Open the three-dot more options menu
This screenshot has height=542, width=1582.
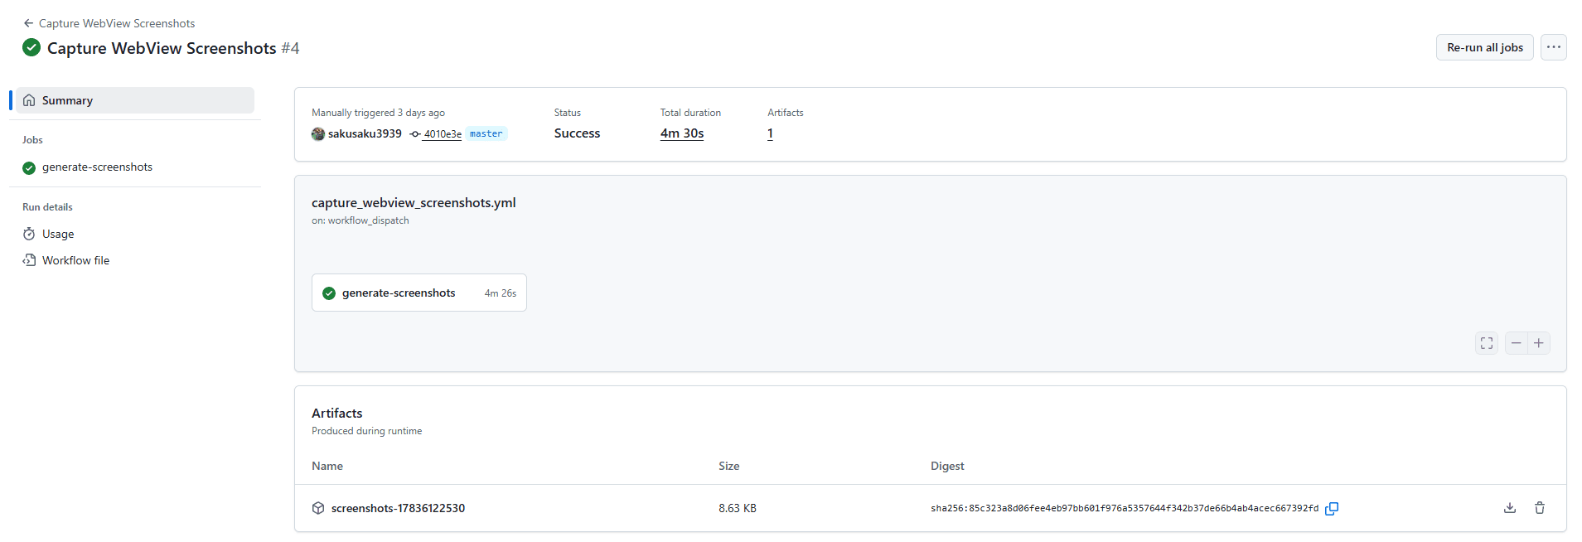[1553, 47]
